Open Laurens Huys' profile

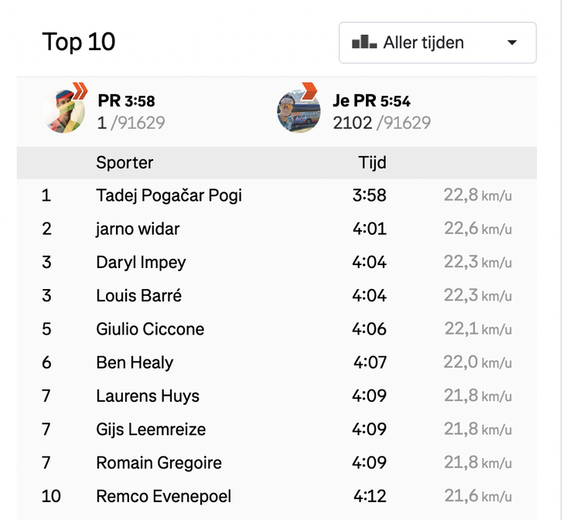(148, 396)
